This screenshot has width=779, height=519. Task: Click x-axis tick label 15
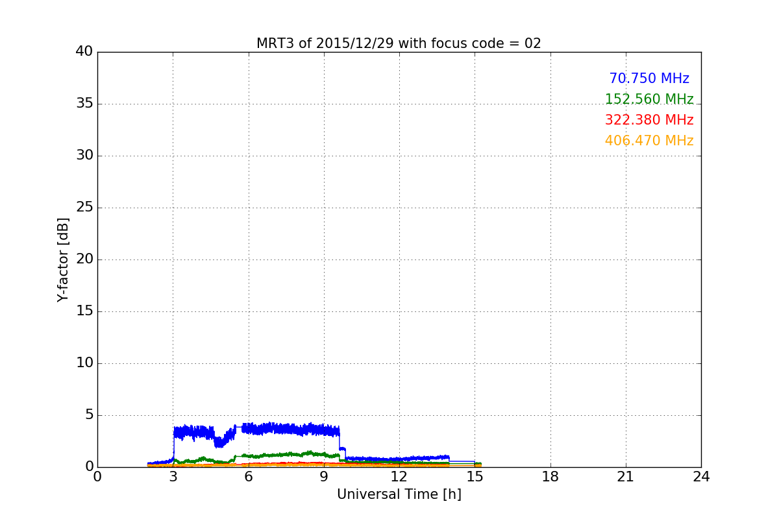[475, 477]
